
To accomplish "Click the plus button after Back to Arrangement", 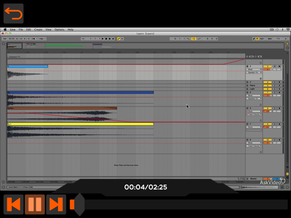I will (122, 39).
